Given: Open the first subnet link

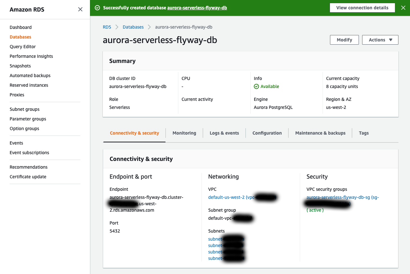Looking at the screenshot, I should [226, 239].
